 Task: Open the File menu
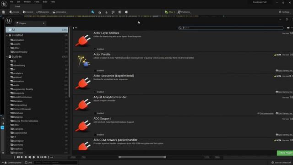point(11,2)
